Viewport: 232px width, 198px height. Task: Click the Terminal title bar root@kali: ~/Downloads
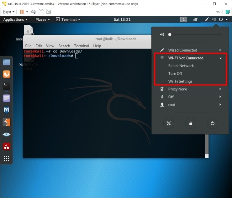click(x=116, y=39)
